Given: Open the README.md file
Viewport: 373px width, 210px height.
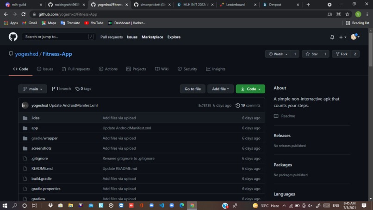Looking at the screenshot, I should click(x=42, y=168).
